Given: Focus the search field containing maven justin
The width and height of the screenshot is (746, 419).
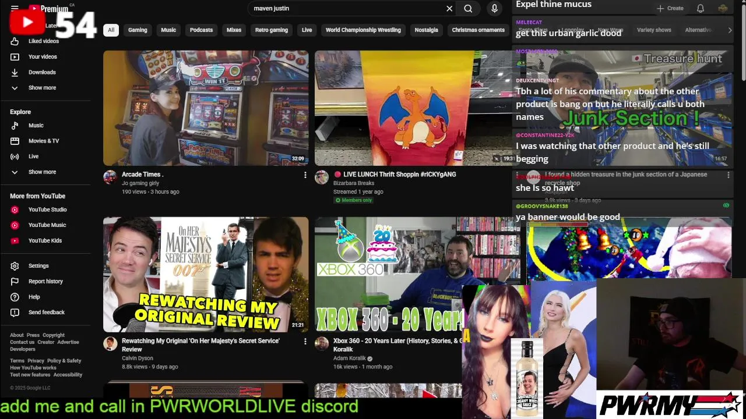Looking at the screenshot, I should click(x=347, y=8).
